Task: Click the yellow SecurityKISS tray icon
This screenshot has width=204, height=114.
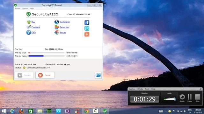Action: tap(170, 111)
